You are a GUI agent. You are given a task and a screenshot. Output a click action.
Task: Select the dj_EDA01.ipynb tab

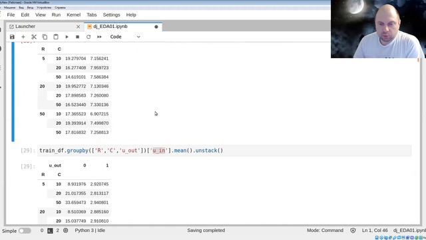[x=123, y=27]
